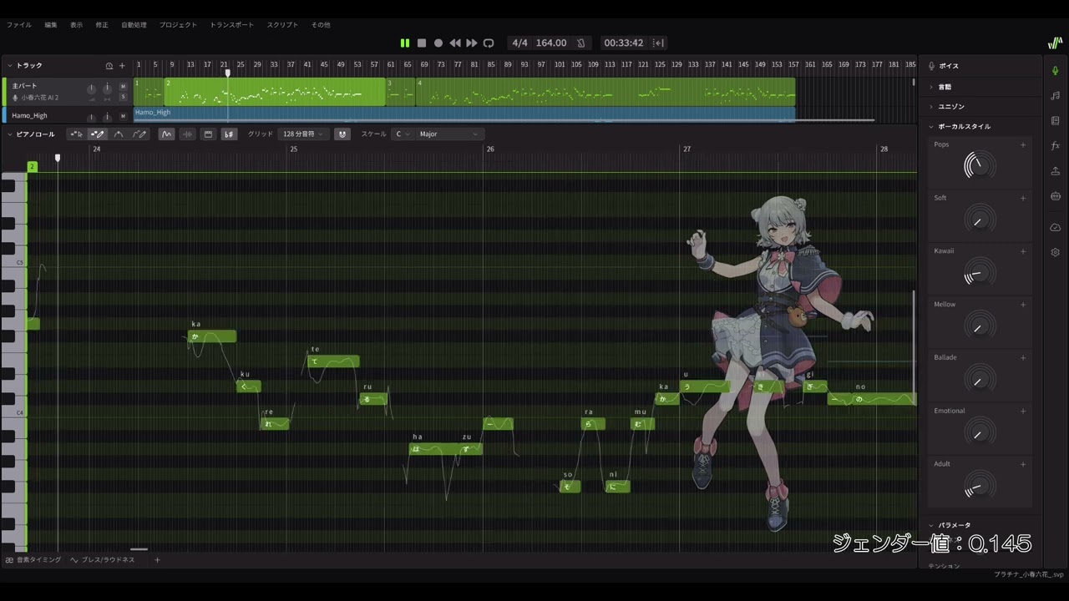The image size is (1069, 601).
Task: Solo the 主パート track
Action: click(123, 97)
